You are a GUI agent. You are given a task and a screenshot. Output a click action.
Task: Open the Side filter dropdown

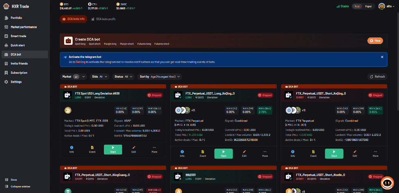tap(99, 76)
